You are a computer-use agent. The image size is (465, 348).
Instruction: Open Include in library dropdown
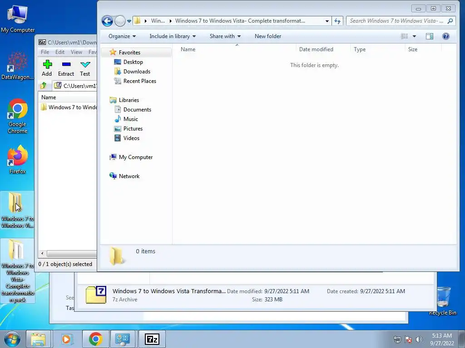173,36
